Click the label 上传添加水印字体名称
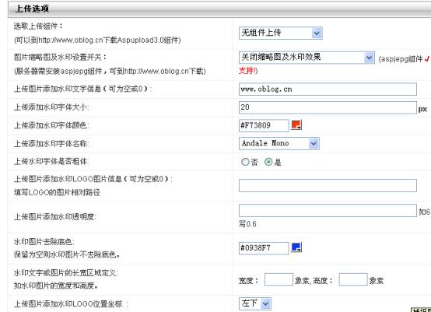 51,143
